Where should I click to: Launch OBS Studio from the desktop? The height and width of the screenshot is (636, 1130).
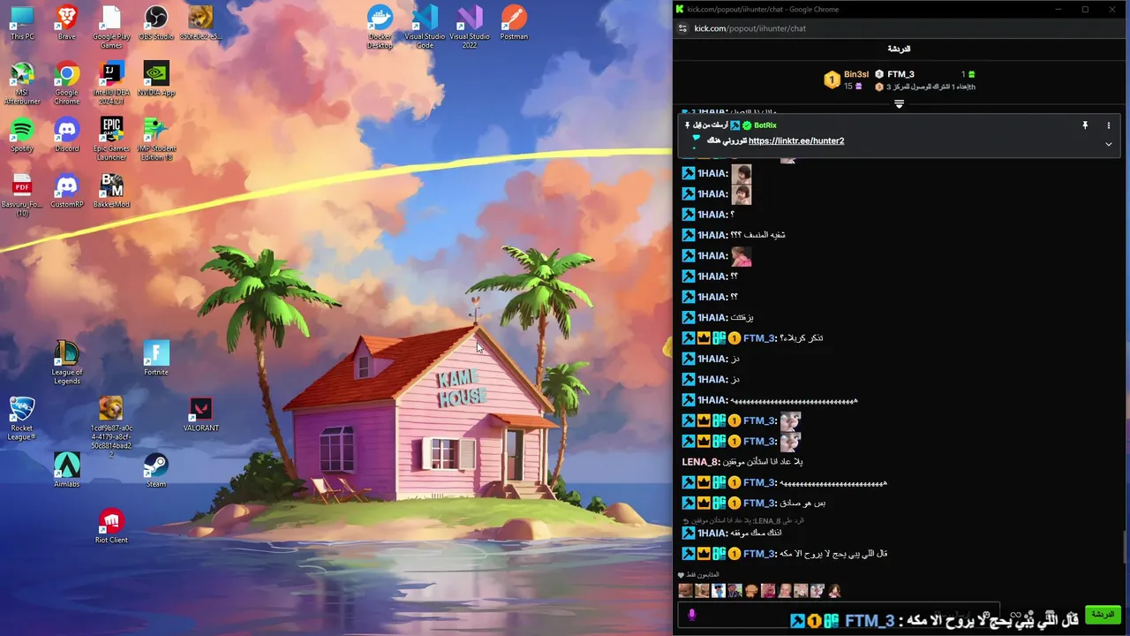pos(156,23)
